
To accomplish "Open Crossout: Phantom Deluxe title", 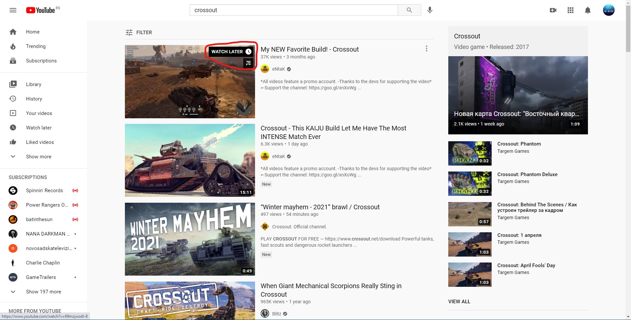I will coord(527,174).
